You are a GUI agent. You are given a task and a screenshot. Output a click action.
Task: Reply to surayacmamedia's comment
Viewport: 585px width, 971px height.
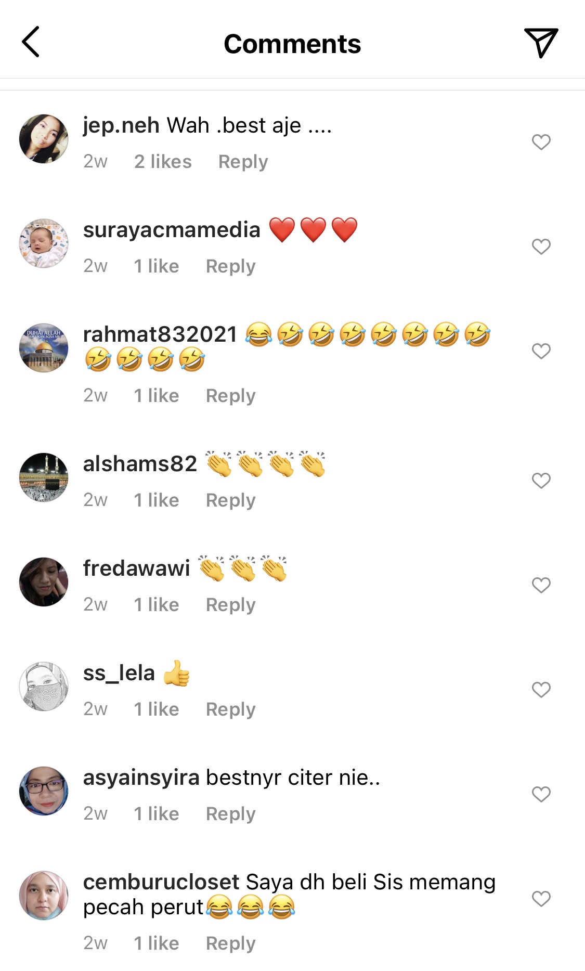coord(230,266)
